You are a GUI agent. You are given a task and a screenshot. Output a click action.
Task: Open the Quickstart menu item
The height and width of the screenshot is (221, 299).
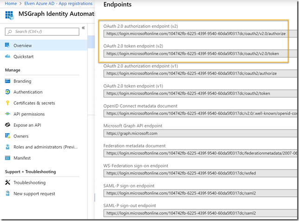44,57
